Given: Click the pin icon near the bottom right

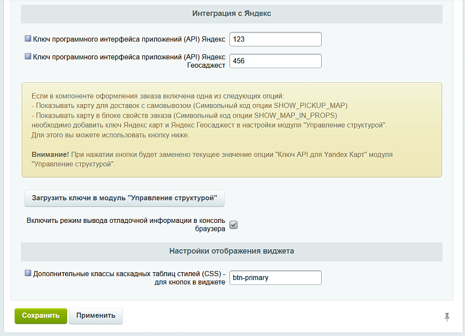Looking at the screenshot, I should [447, 317].
